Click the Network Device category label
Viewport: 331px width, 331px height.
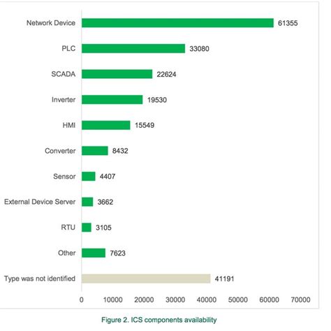[x=51, y=23]
